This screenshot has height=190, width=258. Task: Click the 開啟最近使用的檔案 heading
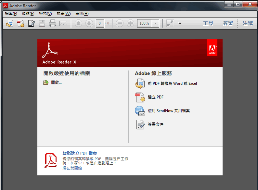click(67, 73)
